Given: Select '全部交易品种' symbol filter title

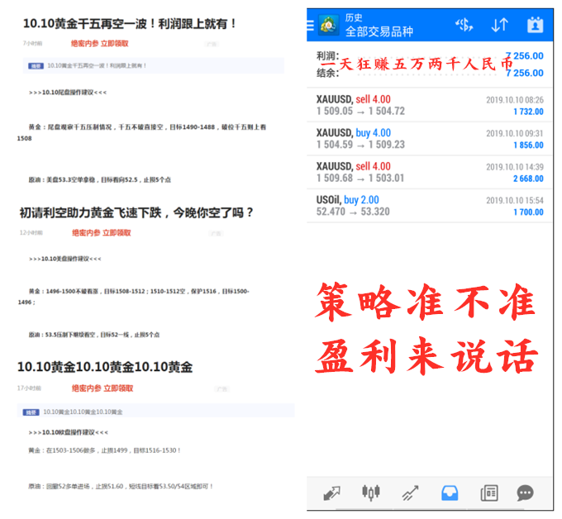Looking at the screenshot, I should click(379, 31).
